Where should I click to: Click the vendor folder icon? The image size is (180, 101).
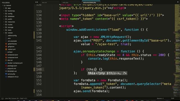pos(6,33)
